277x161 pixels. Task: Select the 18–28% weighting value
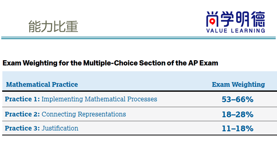238,114
